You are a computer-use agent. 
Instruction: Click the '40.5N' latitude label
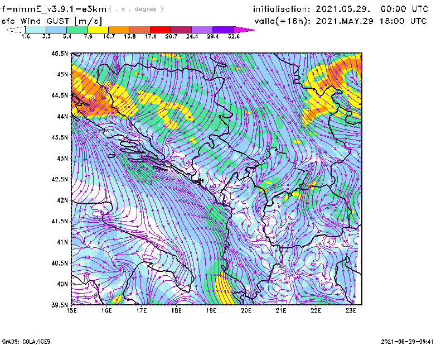60,263
